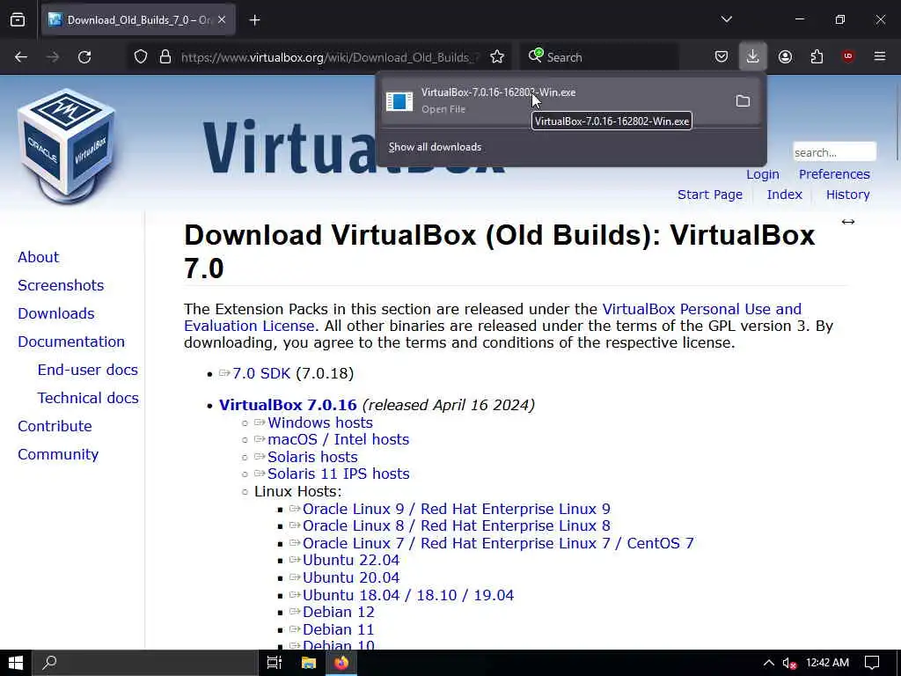Image resolution: width=901 pixels, height=676 pixels.
Task: Download Debian 12 package
Action: point(339,613)
